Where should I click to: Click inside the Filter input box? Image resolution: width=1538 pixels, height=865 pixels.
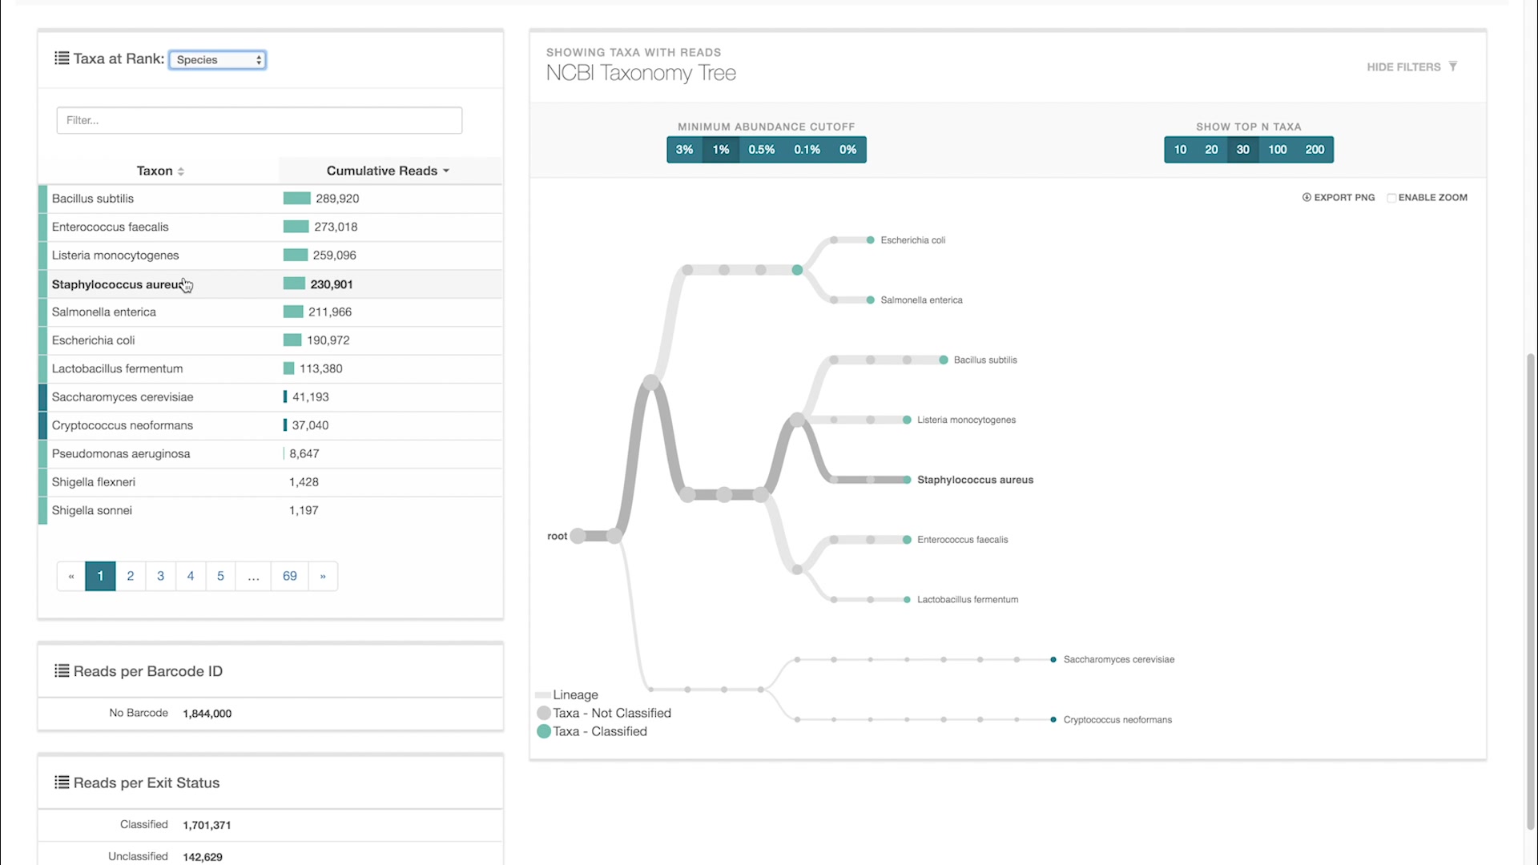click(x=259, y=120)
